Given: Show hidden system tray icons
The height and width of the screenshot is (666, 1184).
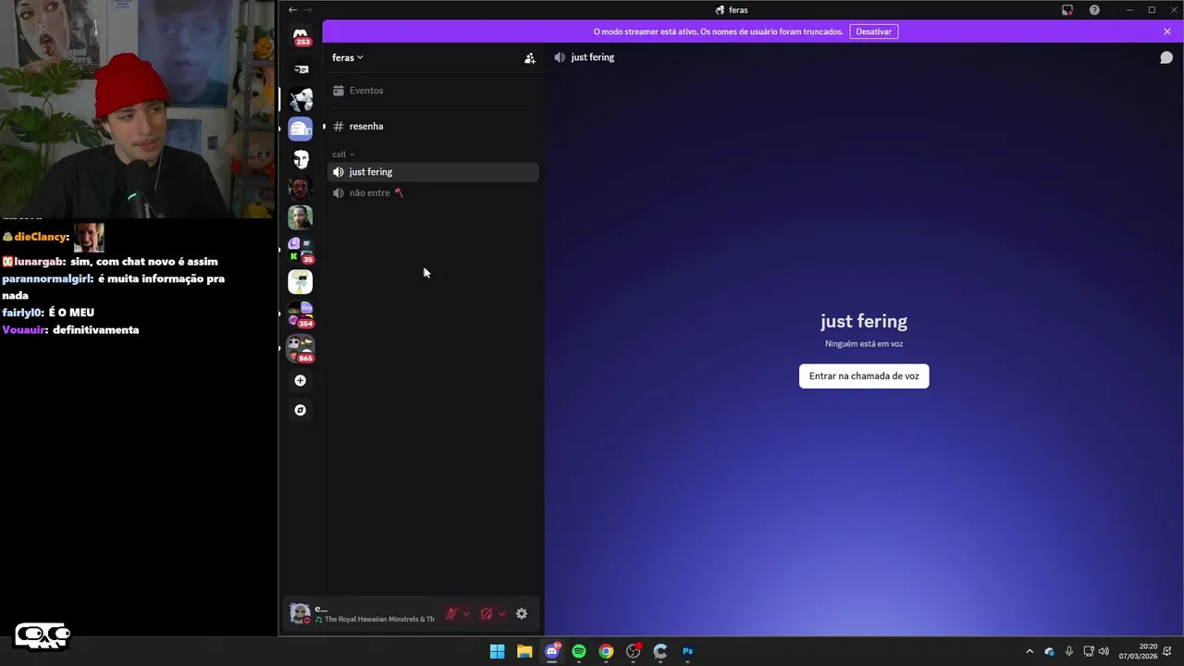Looking at the screenshot, I should click(x=1030, y=651).
